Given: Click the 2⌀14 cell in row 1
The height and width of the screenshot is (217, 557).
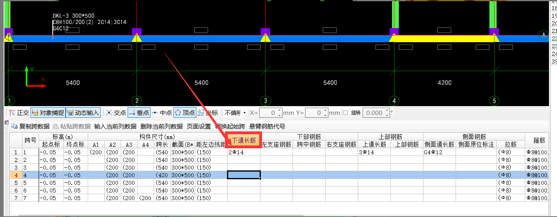Looking at the screenshot, I should coord(244,152).
